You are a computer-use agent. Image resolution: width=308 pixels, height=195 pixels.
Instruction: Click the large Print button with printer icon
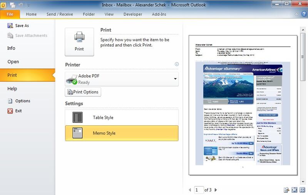79,42
